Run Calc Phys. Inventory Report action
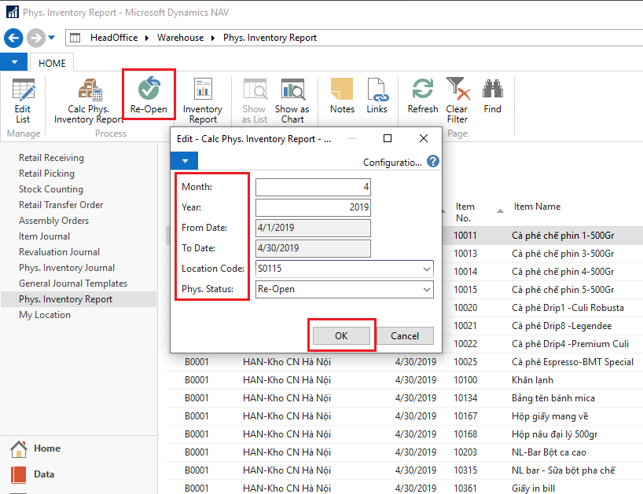 pos(89,101)
